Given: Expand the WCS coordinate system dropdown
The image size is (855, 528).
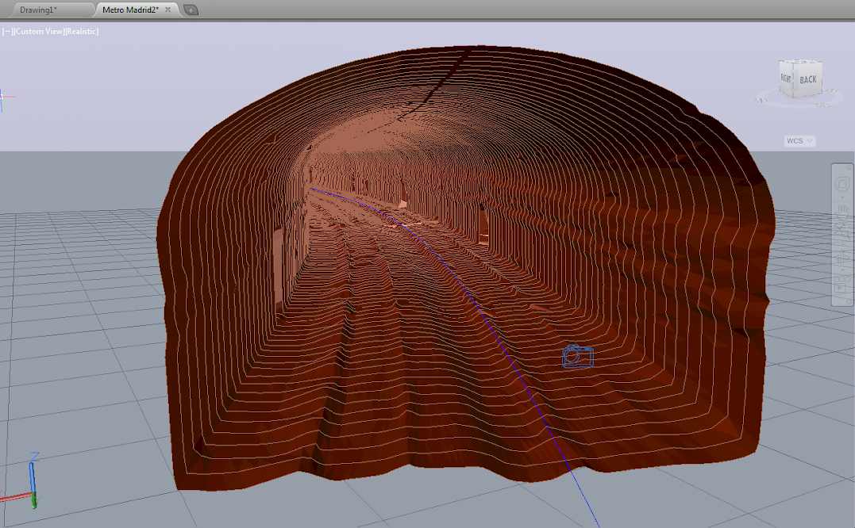Looking at the screenshot, I should pos(799,141).
